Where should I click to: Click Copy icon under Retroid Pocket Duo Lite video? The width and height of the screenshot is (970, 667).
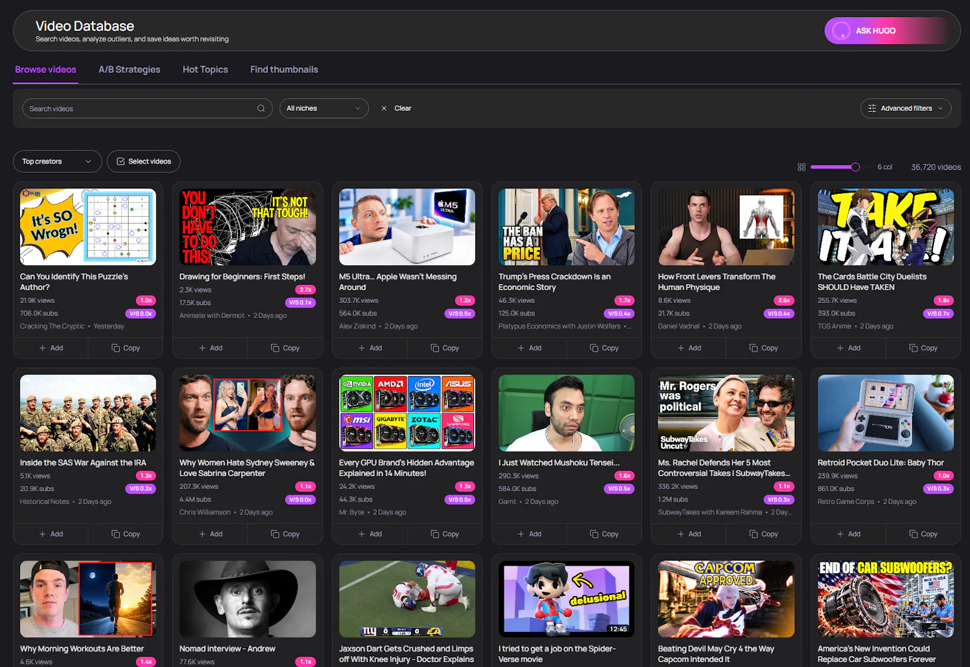point(913,534)
